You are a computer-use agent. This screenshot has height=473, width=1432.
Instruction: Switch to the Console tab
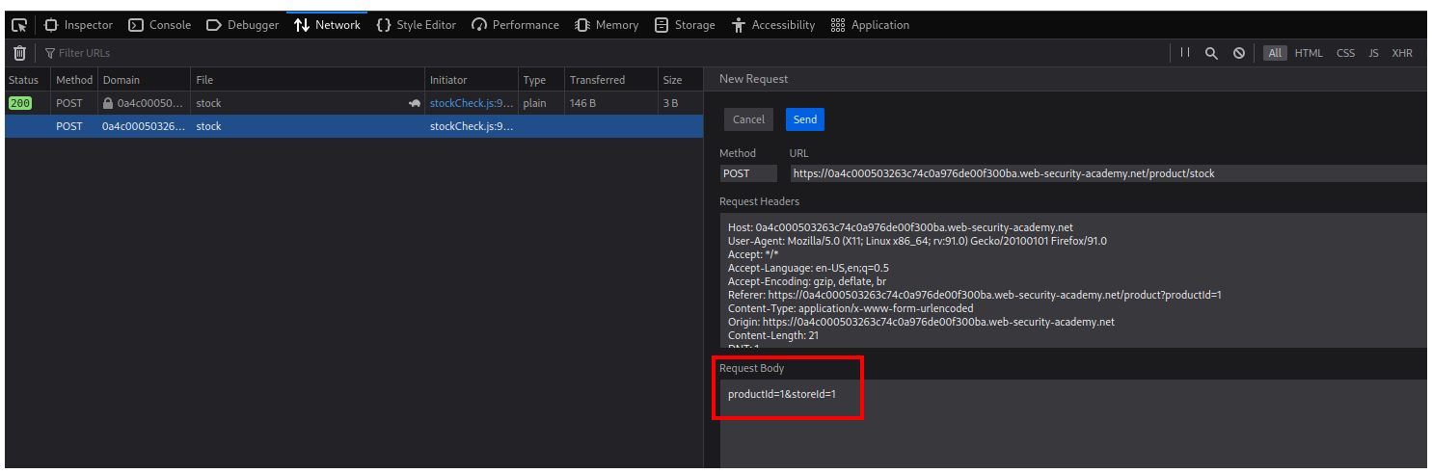[x=160, y=25]
